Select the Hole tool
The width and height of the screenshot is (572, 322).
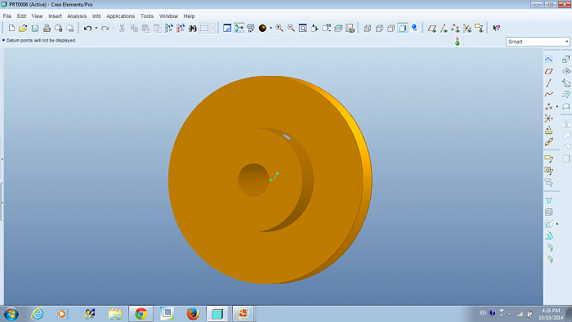click(548, 200)
